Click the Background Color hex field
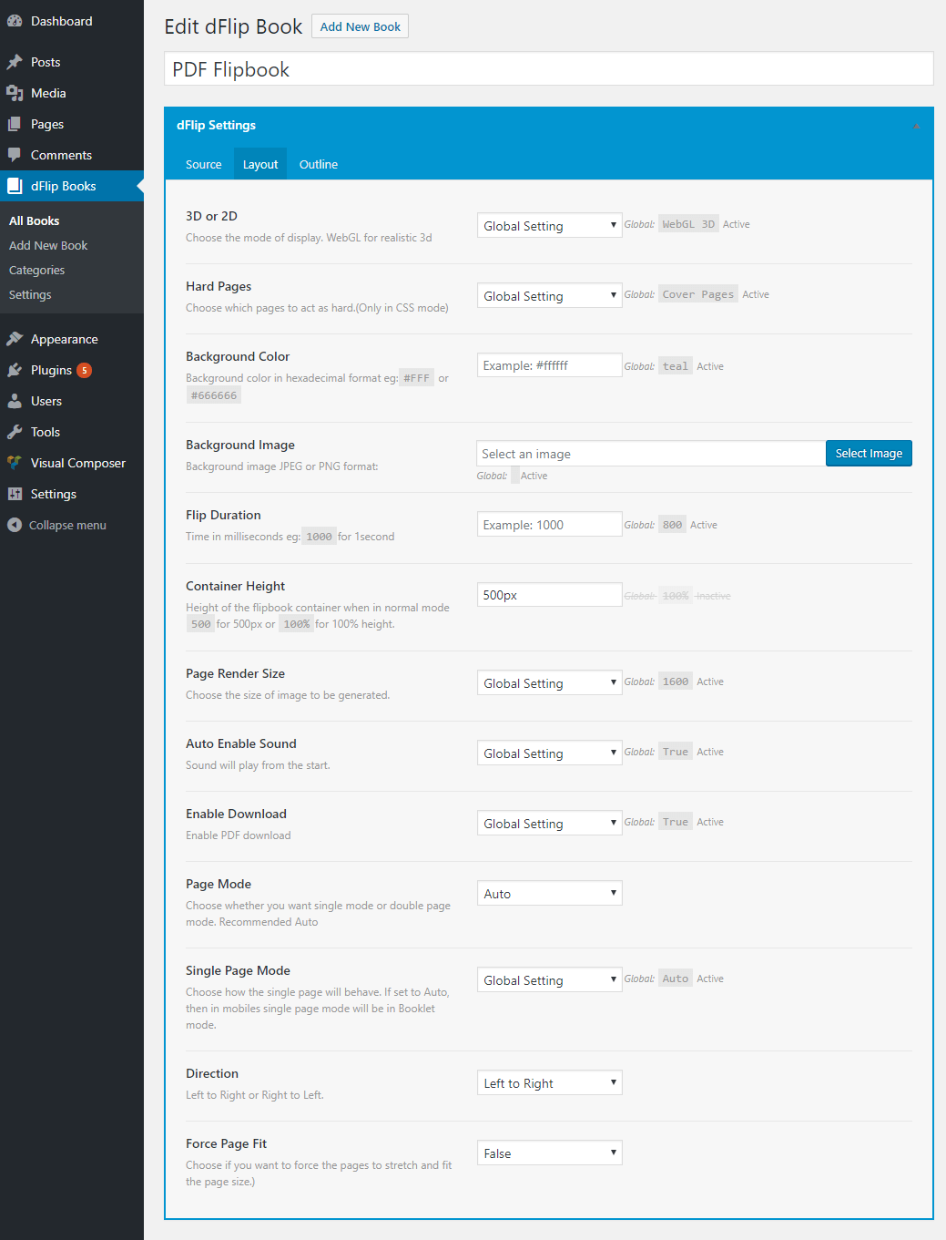The height and width of the screenshot is (1240, 946). [549, 364]
